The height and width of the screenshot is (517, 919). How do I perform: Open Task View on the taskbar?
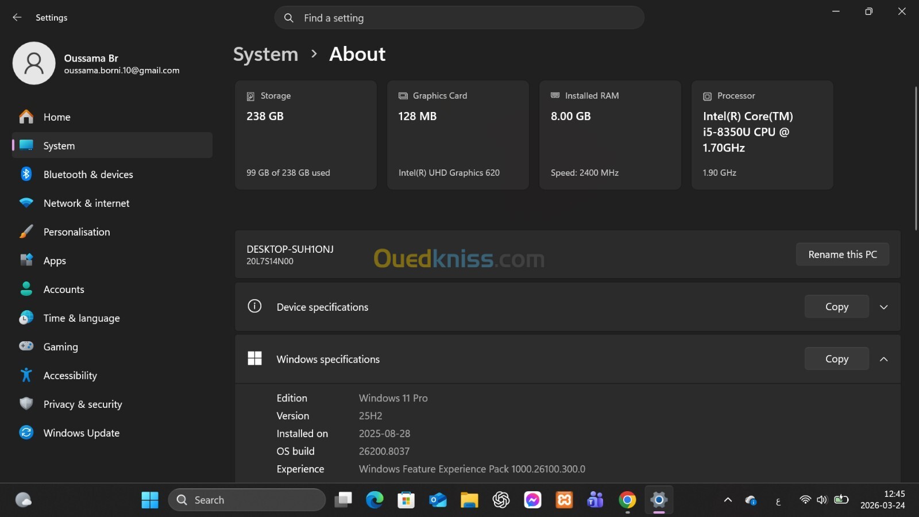[x=343, y=500]
